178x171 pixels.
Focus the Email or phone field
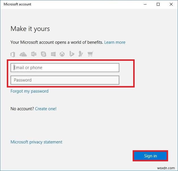pos(65,68)
